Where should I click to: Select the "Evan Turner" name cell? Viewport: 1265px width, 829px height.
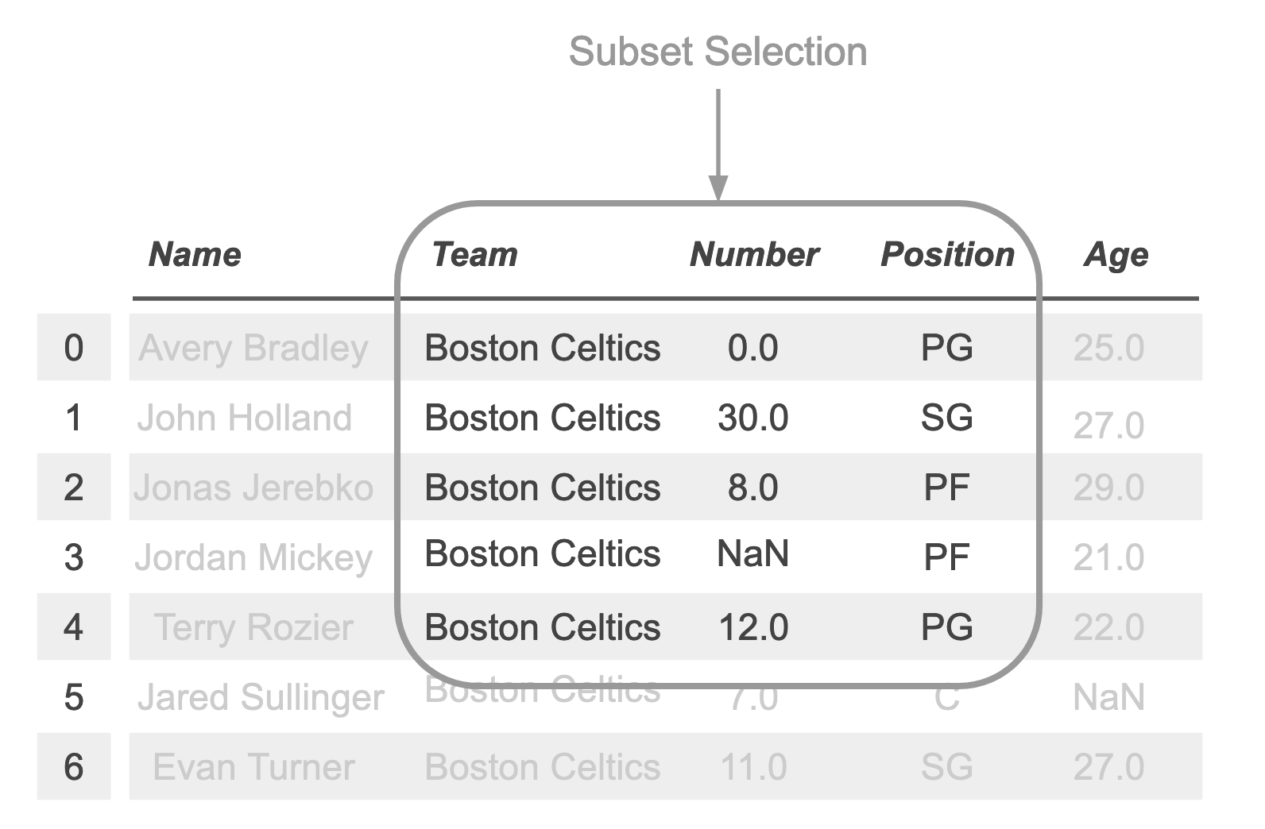[253, 767]
